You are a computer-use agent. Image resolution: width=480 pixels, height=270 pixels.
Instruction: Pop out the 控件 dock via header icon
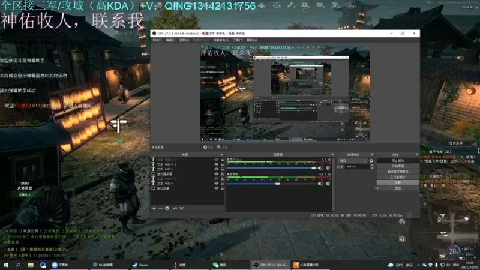point(417,155)
